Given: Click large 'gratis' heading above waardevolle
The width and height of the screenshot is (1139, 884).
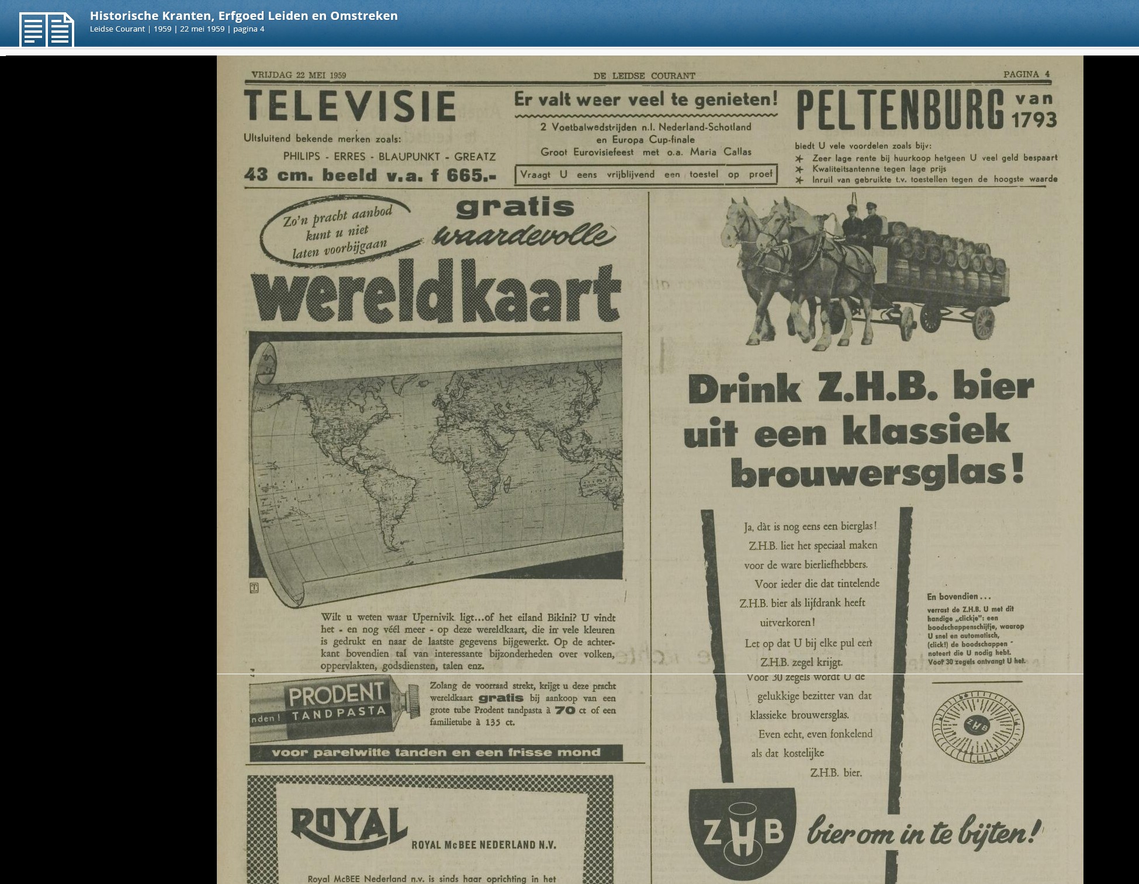Looking at the screenshot, I should point(515,207).
